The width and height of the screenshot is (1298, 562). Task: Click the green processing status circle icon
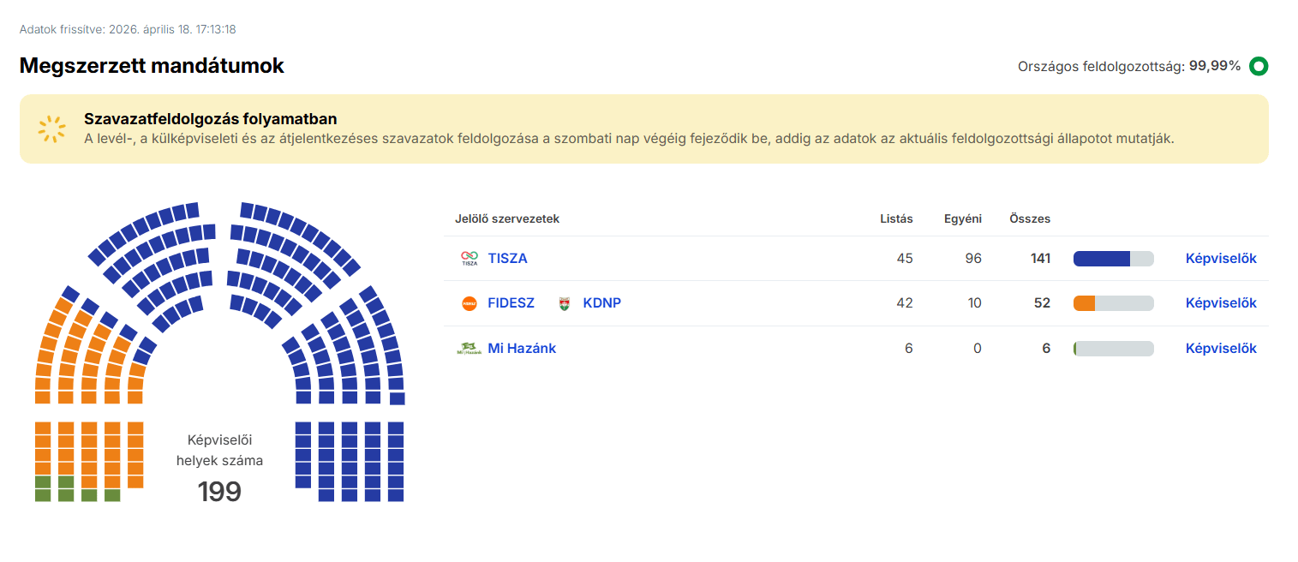(1258, 66)
